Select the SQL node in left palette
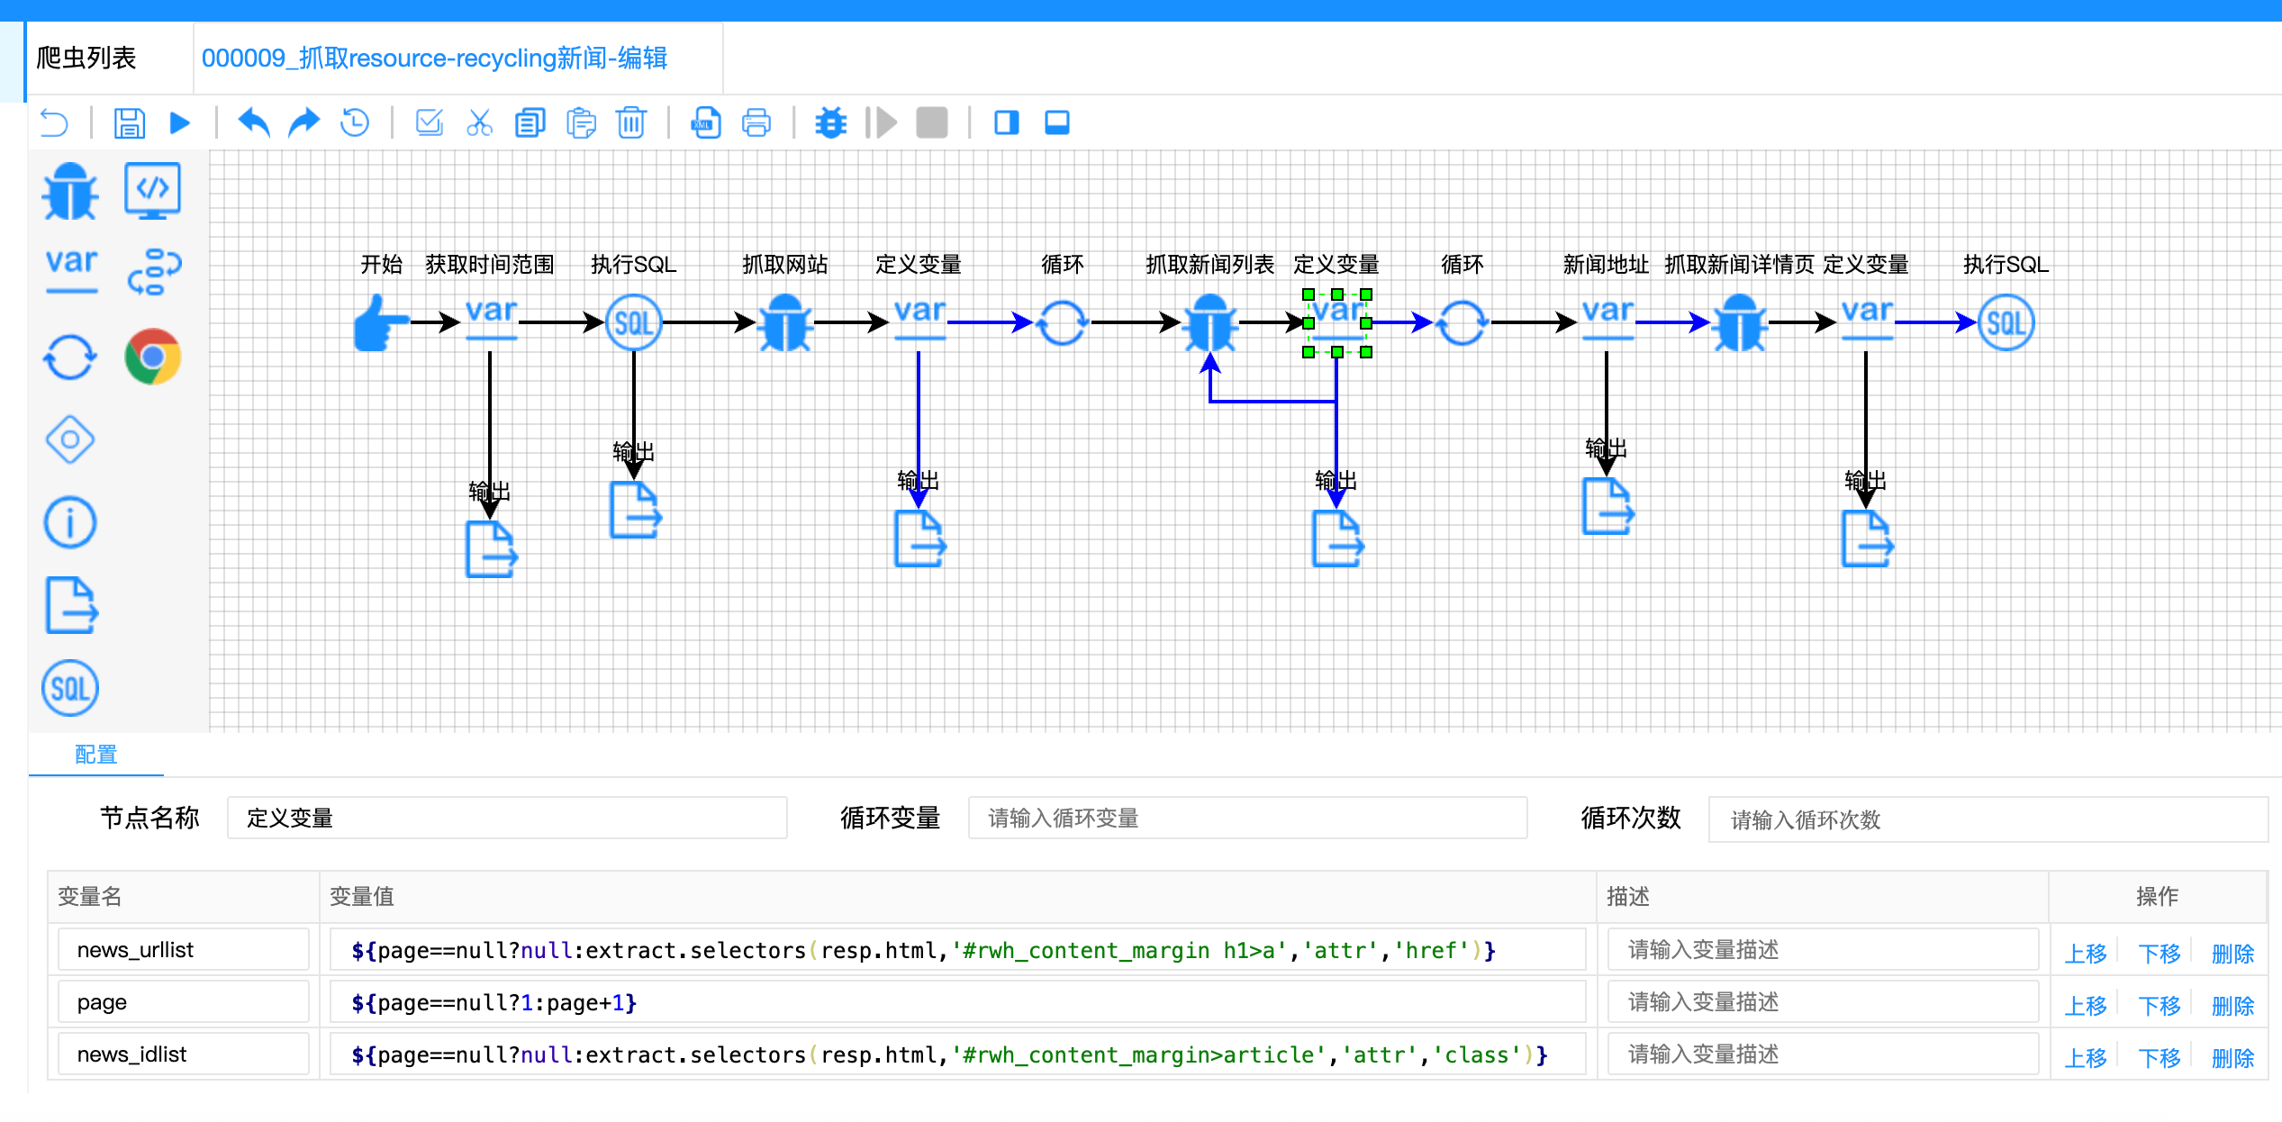 70,689
